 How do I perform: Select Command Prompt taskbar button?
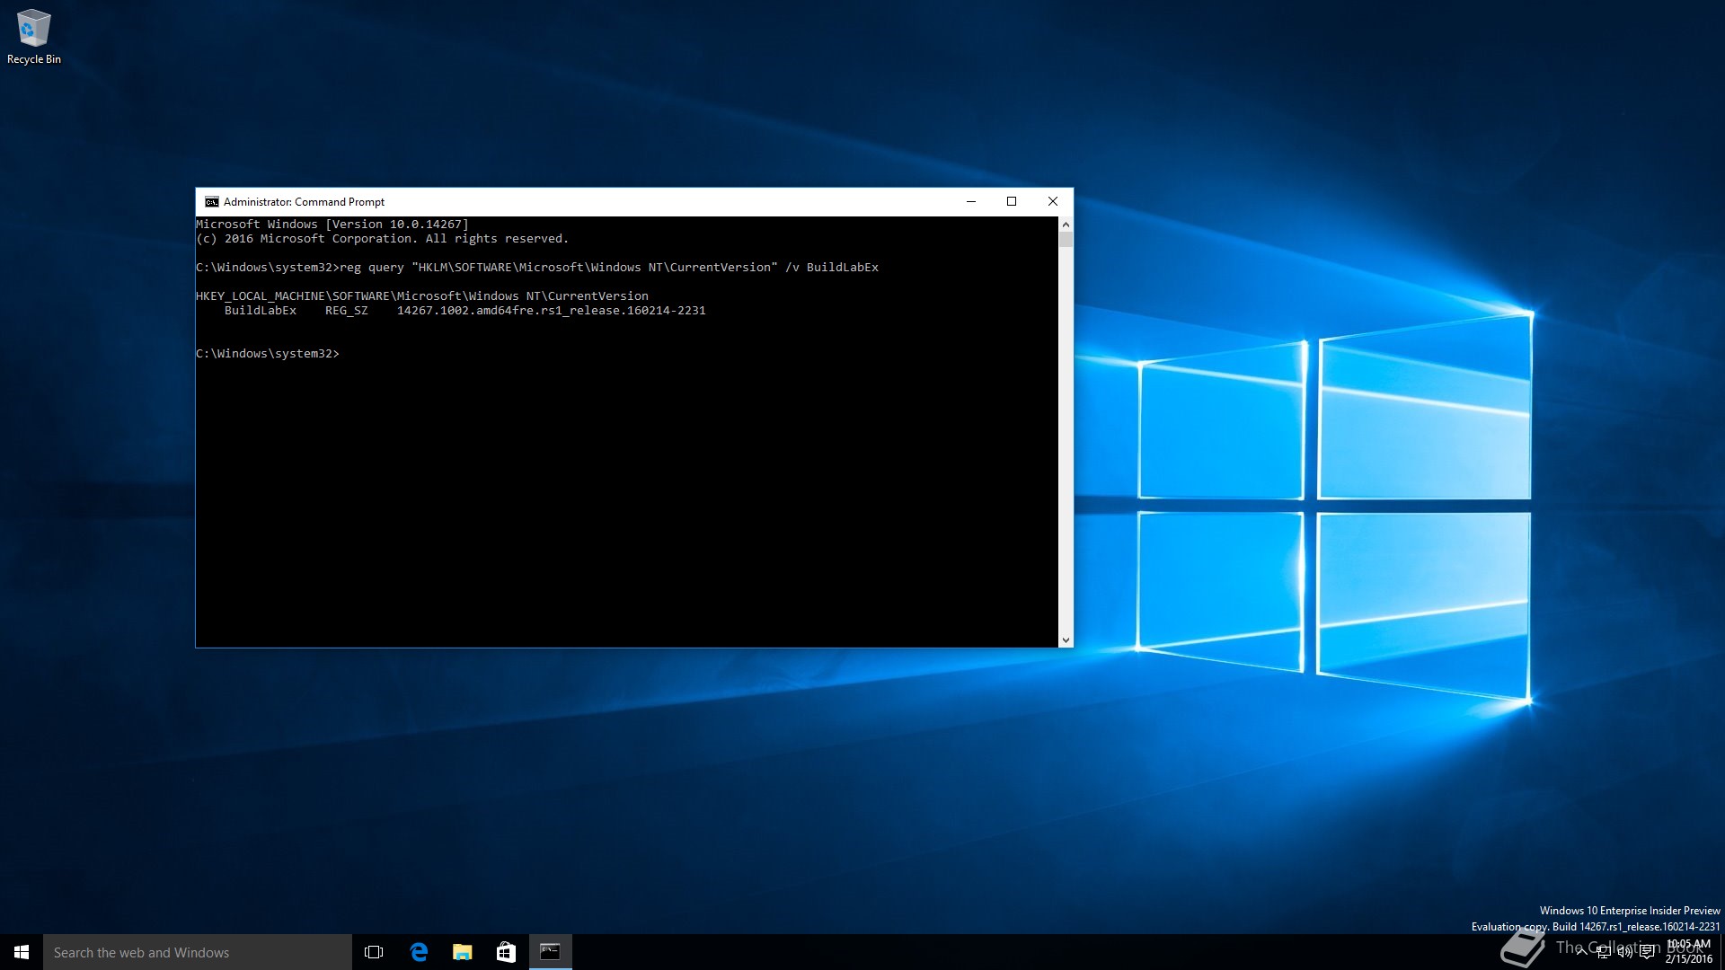(x=550, y=952)
